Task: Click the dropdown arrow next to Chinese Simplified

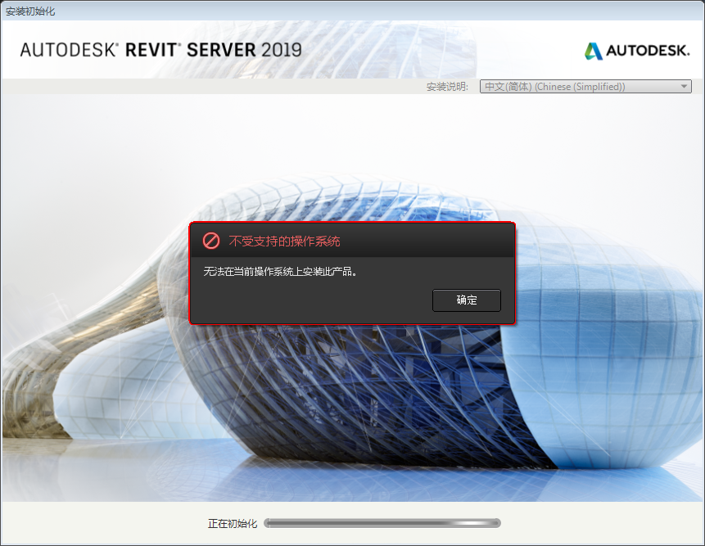Action: coord(683,86)
